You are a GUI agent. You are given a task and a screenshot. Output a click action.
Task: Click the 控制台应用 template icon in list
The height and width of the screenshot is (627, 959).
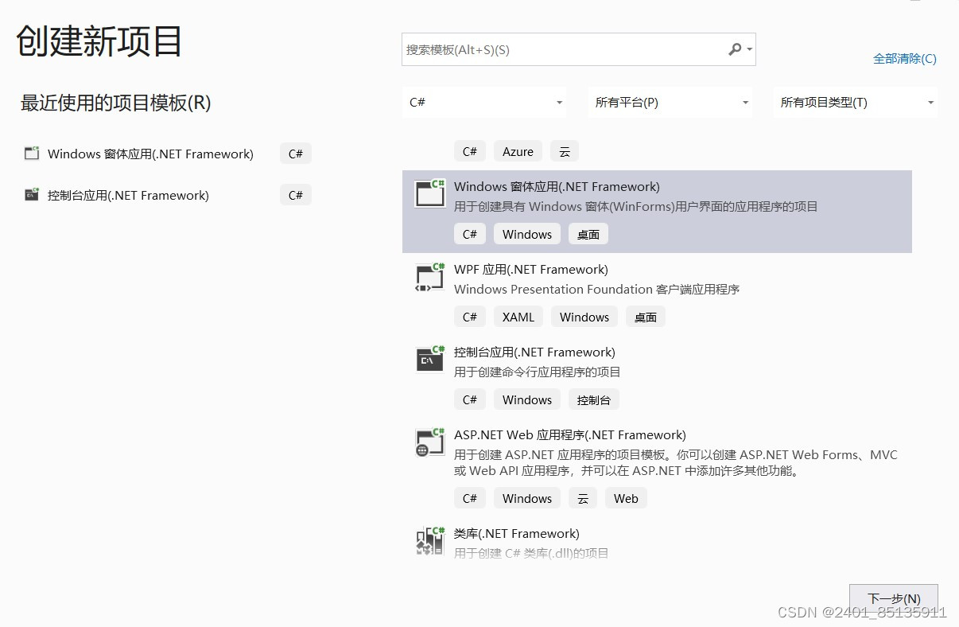click(429, 359)
